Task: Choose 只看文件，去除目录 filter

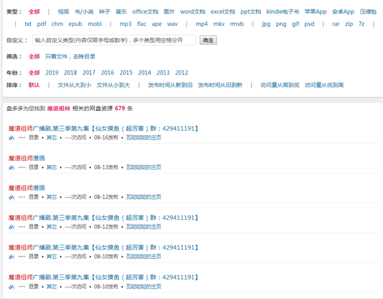Action: [70, 56]
